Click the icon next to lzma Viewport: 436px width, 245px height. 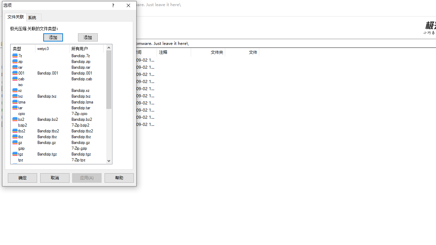click(x=15, y=102)
